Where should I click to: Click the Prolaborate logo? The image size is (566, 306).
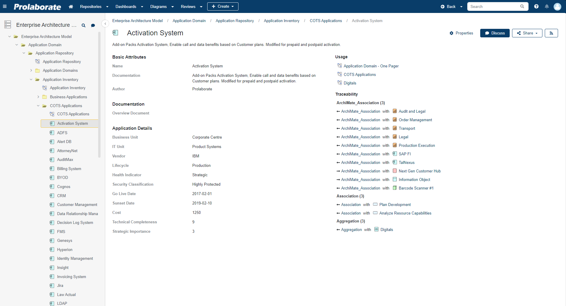(37, 7)
